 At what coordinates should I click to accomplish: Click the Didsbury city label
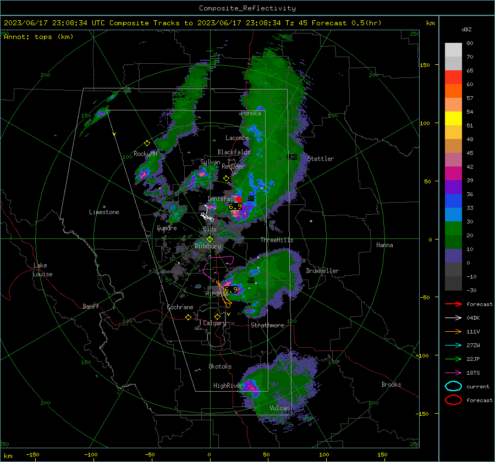coord(208,246)
